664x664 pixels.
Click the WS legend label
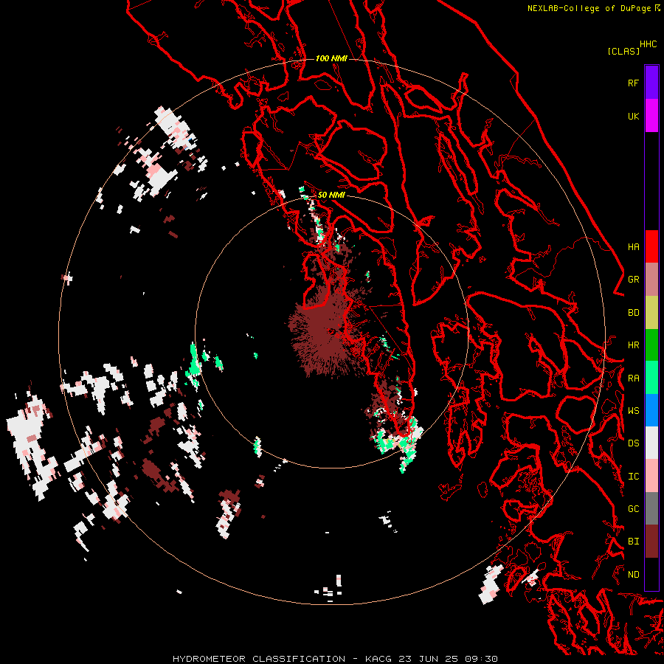pos(633,411)
